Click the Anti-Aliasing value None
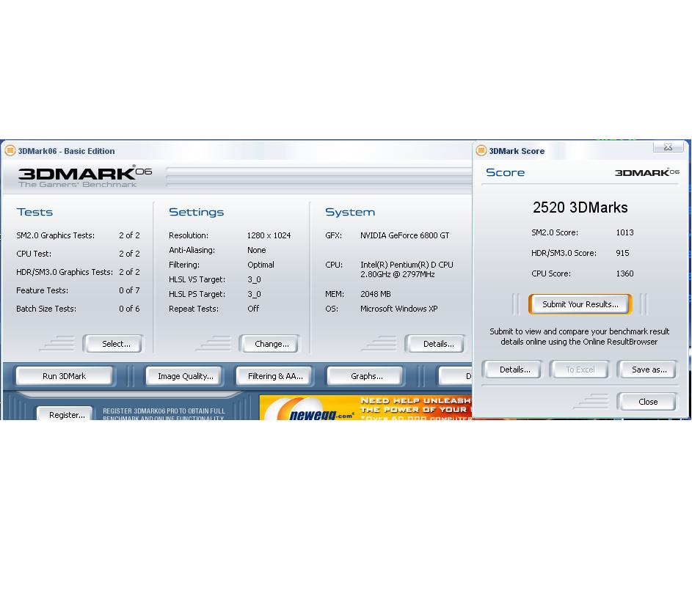Screen dimensions: 692x610 (256, 250)
